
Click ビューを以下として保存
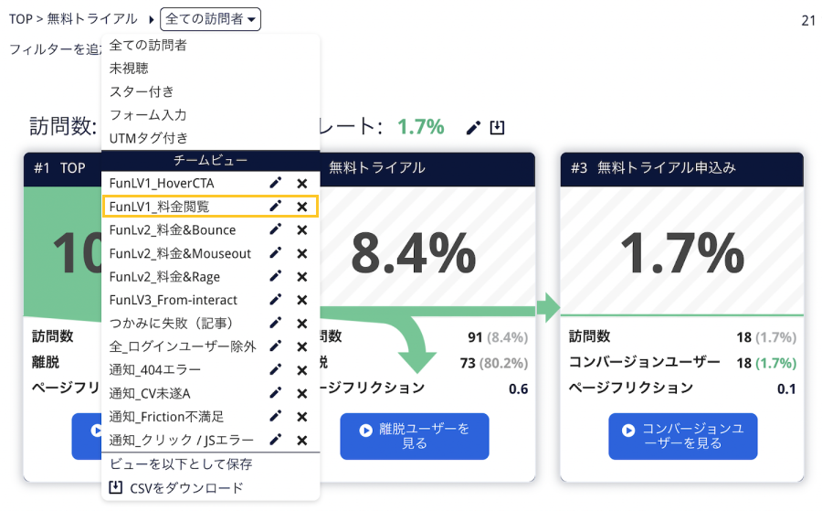click(x=181, y=464)
